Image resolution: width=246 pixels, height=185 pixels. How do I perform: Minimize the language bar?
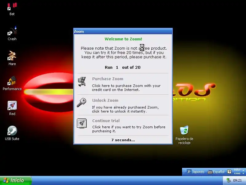pyautogui.click(x=243, y=170)
